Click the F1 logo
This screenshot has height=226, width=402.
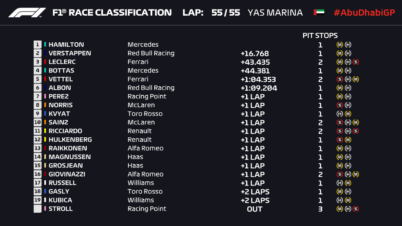coord(27,13)
